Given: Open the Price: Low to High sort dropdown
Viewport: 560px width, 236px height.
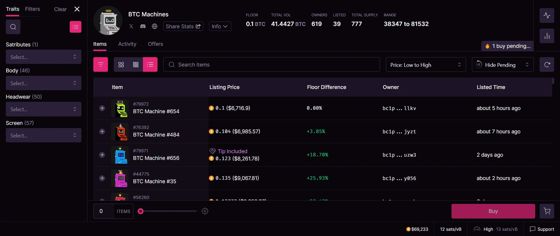Looking at the screenshot, I should 426,64.
